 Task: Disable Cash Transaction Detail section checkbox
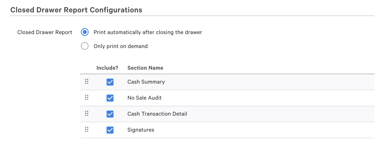pyautogui.click(x=110, y=114)
